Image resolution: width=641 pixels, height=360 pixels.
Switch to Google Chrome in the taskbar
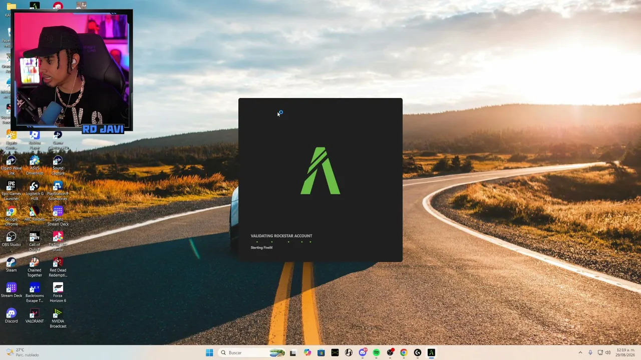(x=404, y=352)
